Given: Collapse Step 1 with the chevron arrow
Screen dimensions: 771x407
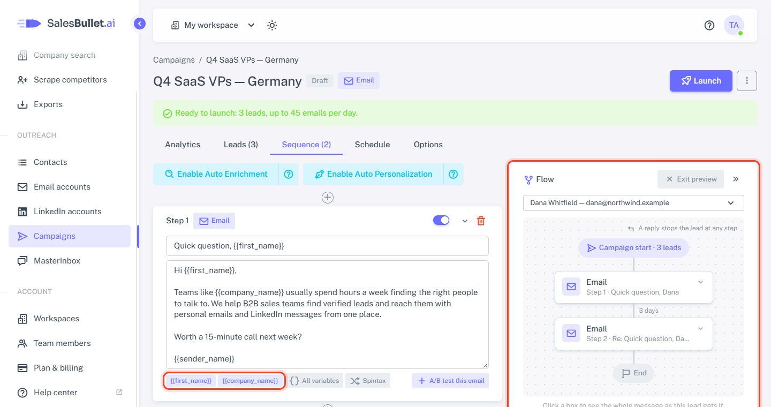Looking at the screenshot, I should 465,221.
